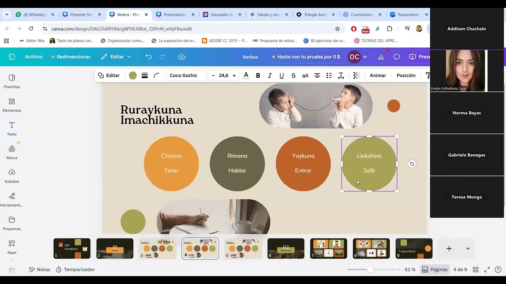Open the Apps panel

(x=12, y=247)
